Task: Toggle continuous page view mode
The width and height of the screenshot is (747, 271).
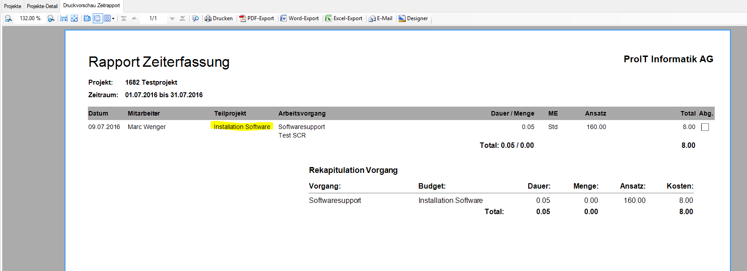Action: tap(97, 18)
